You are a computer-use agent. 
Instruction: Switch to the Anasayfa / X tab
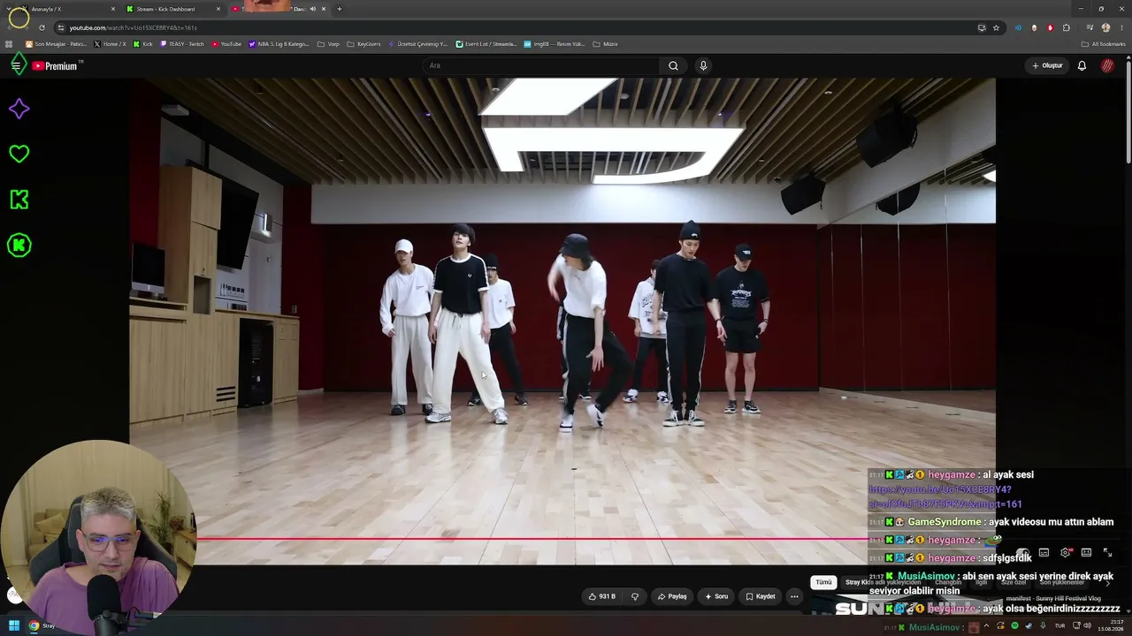click(68, 9)
